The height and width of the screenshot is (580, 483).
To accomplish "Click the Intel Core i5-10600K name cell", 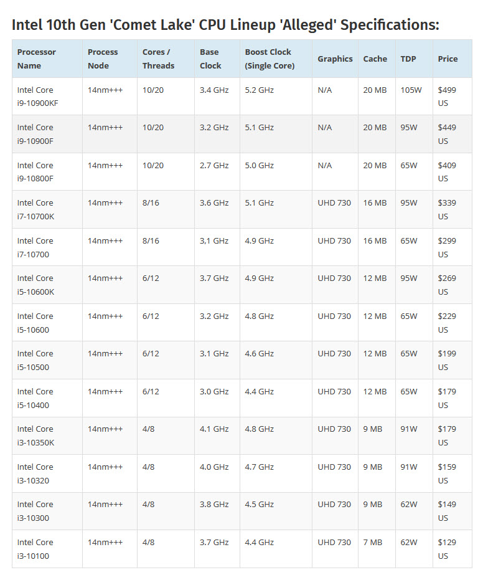I will (x=37, y=285).
